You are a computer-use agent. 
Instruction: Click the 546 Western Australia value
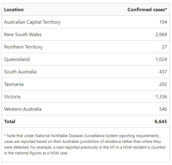pos(163,109)
